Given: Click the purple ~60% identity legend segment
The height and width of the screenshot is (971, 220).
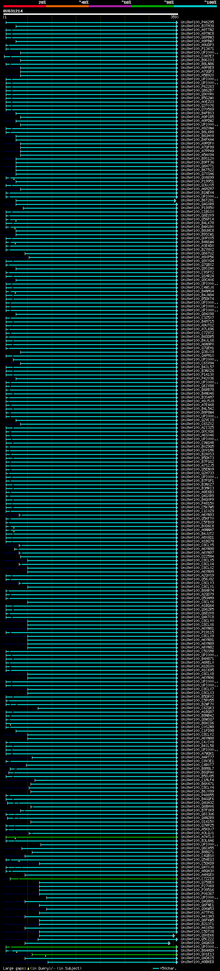Looking at the screenshot, I should pos(110,6).
